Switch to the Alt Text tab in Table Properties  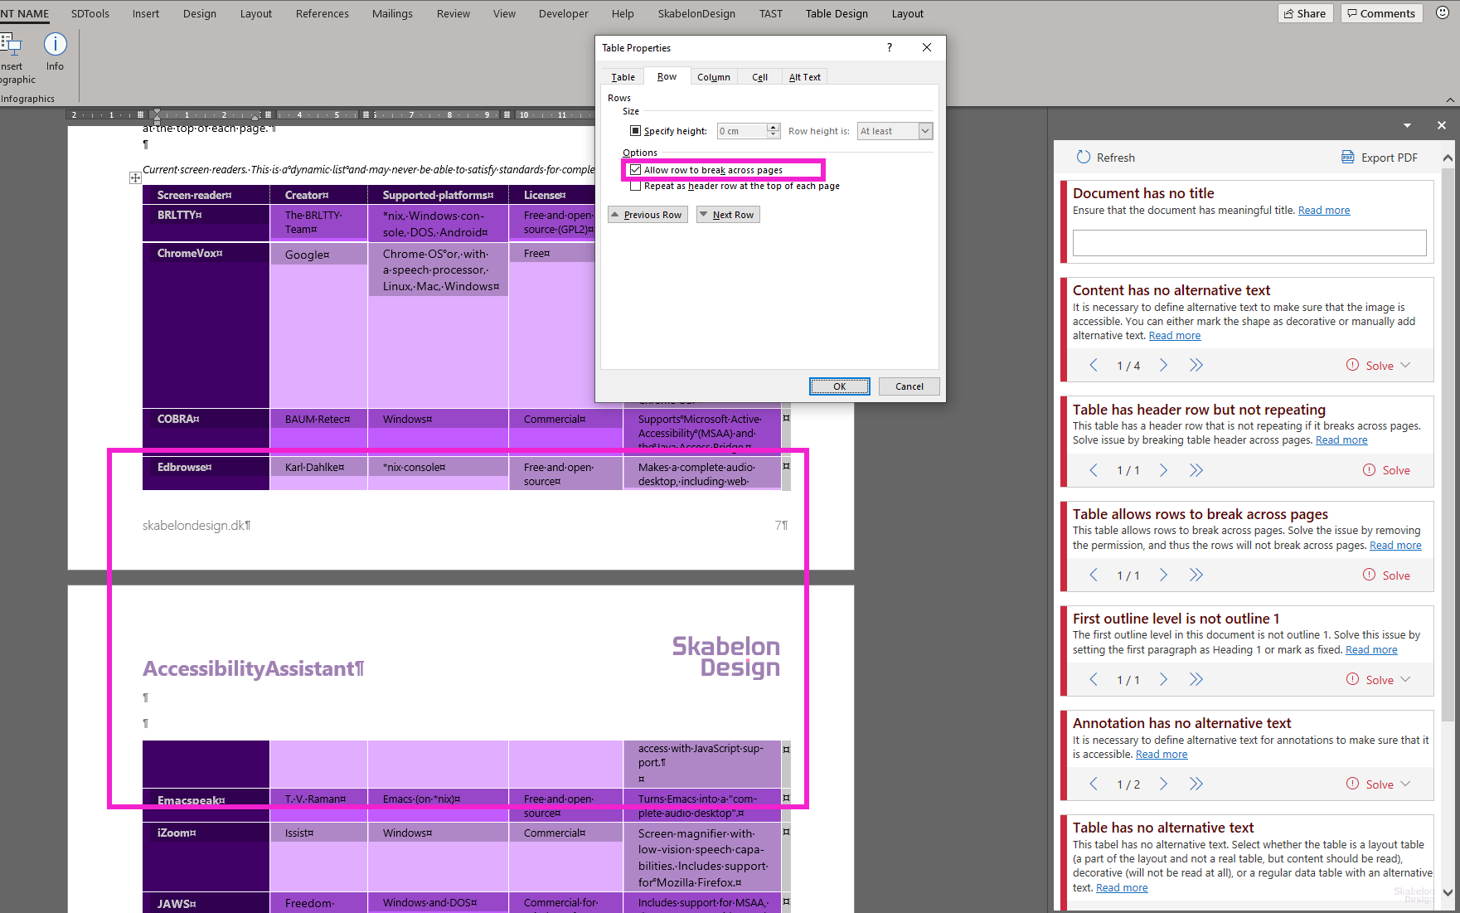[x=803, y=76]
